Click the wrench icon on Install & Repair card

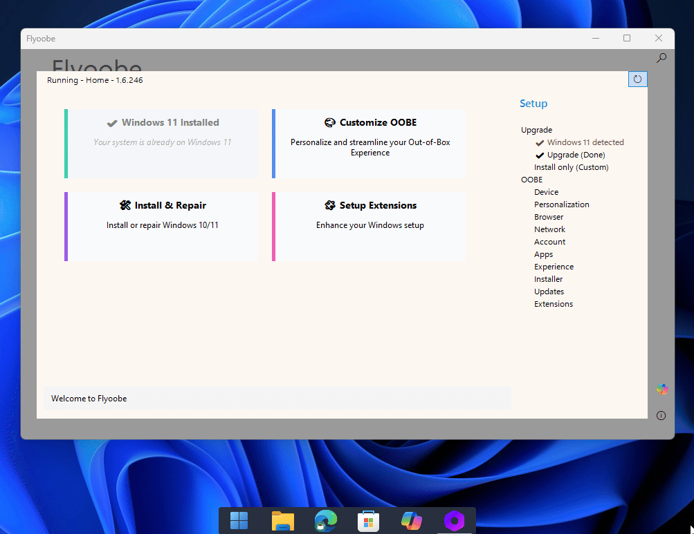(x=125, y=205)
